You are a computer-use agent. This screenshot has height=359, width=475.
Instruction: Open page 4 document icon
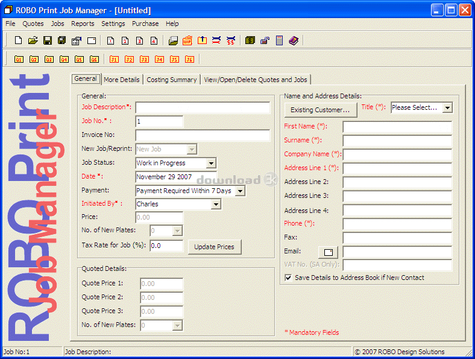coord(154,40)
